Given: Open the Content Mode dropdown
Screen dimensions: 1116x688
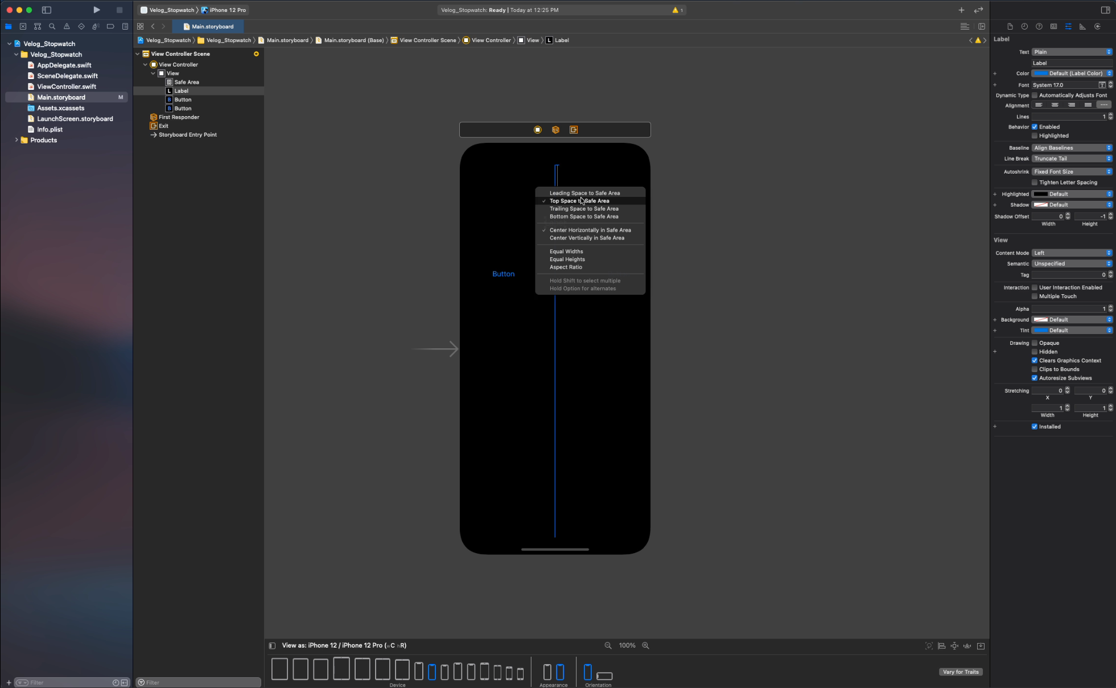Looking at the screenshot, I should coord(1072,253).
